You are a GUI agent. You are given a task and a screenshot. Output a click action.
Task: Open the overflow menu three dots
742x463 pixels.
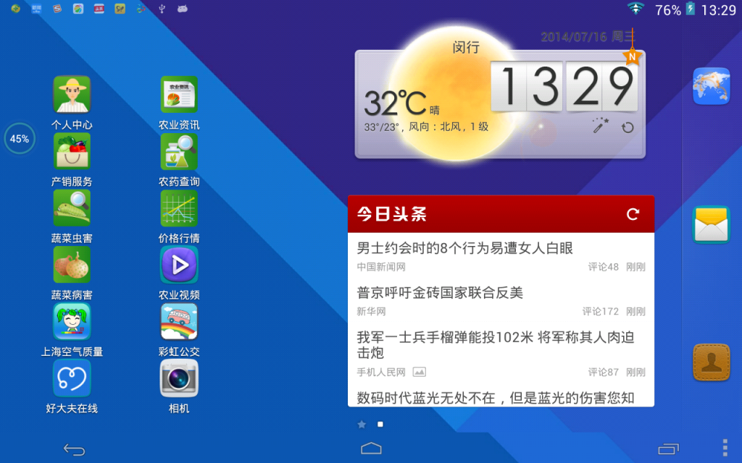725,449
